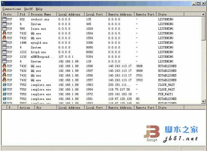Click the Internet Explorer icon for local port 1572
Viewport: 207px width, 151px height.
tap(4, 94)
